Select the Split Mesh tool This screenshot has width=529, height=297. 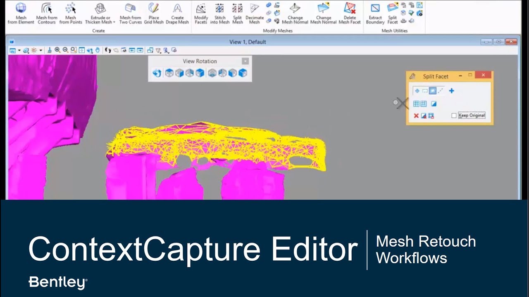[238, 13]
